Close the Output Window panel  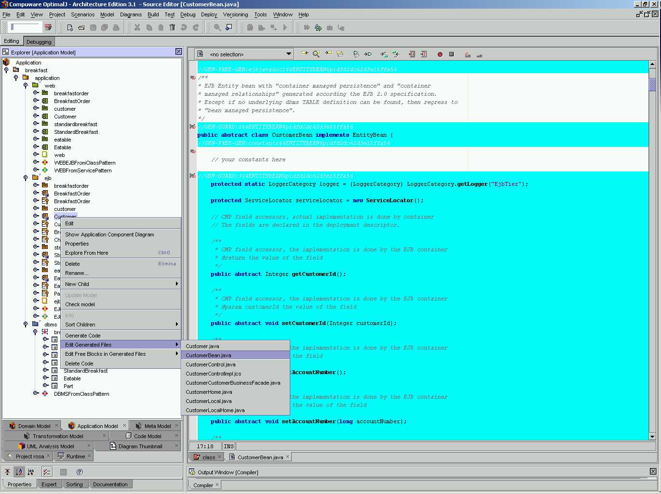click(653, 471)
